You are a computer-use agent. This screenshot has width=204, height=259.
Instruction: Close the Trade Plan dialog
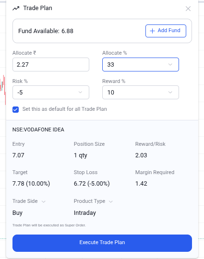click(x=188, y=9)
